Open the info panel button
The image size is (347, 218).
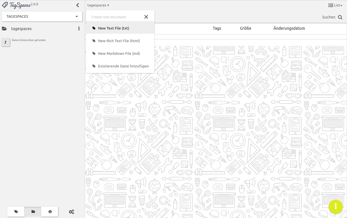(50, 212)
